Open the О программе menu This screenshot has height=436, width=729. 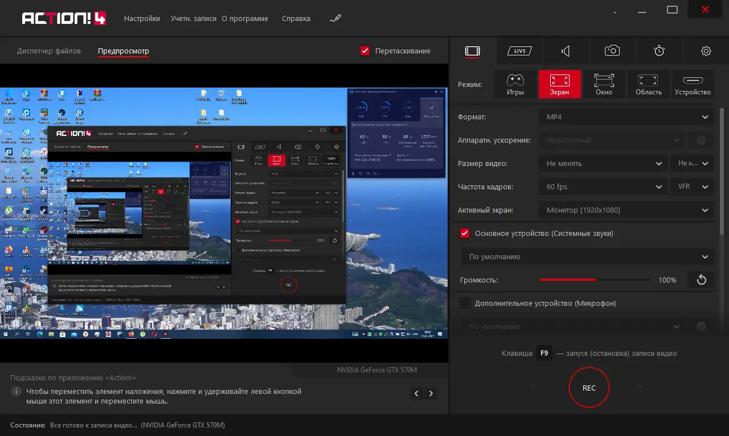245,19
